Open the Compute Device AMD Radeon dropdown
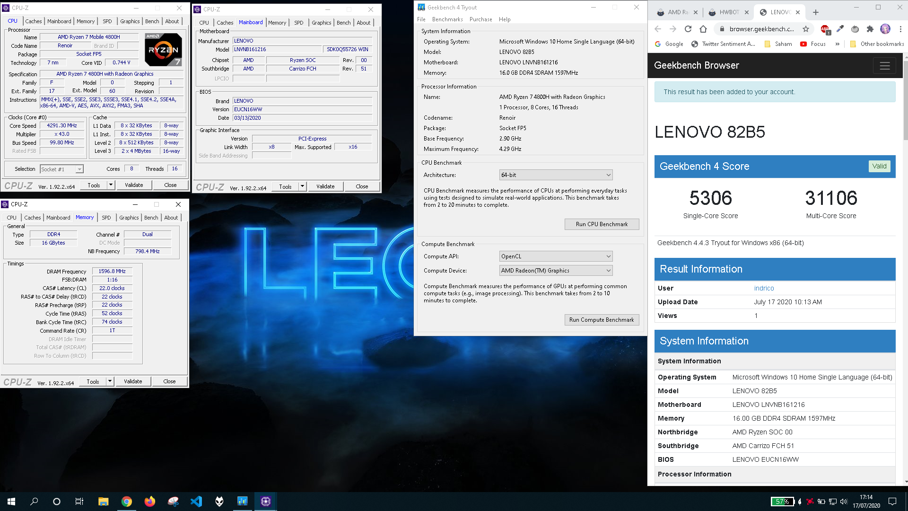This screenshot has width=908, height=511. pyautogui.click(x=556, y=271)
